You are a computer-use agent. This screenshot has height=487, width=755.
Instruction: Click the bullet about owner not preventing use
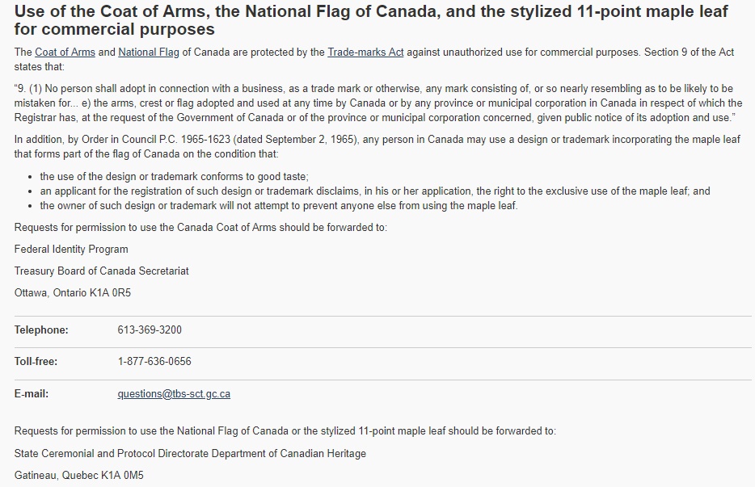[x=279, y=205]
